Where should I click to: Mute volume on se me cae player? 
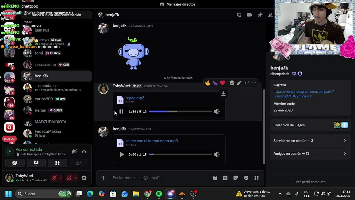(x=217, y=154)
